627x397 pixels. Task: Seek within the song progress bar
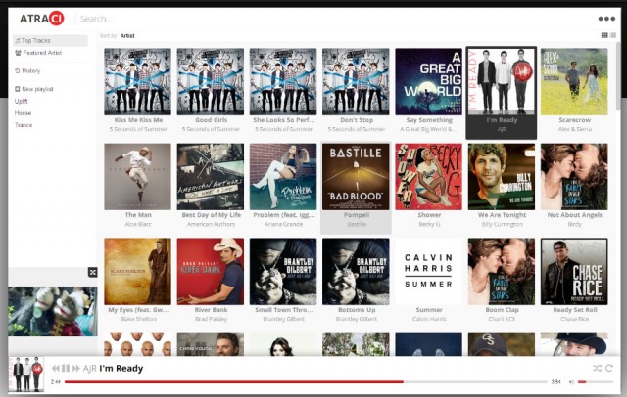pos(306,381)
